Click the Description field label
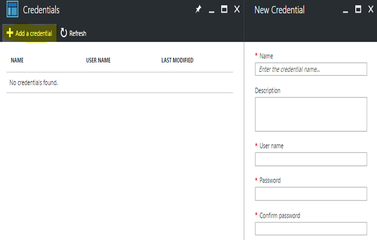Viewport: 377px width, 240px height. pyautogui.click(x=267, y=91)
